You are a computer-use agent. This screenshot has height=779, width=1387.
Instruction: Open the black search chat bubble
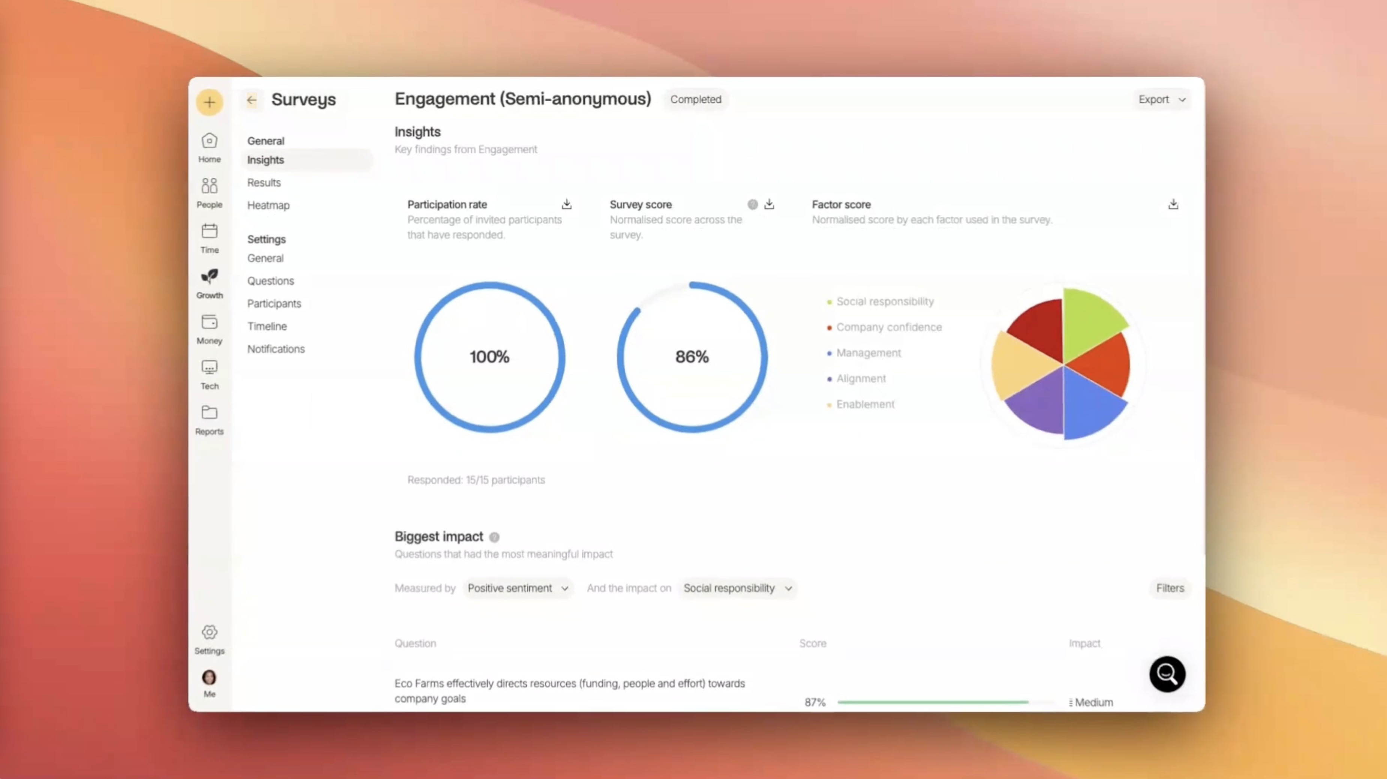1167,674
